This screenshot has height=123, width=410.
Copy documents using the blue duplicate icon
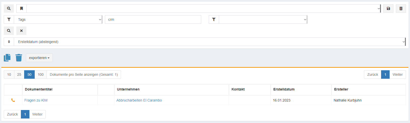(7, 58)
